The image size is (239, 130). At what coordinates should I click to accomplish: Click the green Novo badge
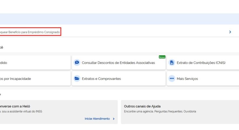pos(162,57)
